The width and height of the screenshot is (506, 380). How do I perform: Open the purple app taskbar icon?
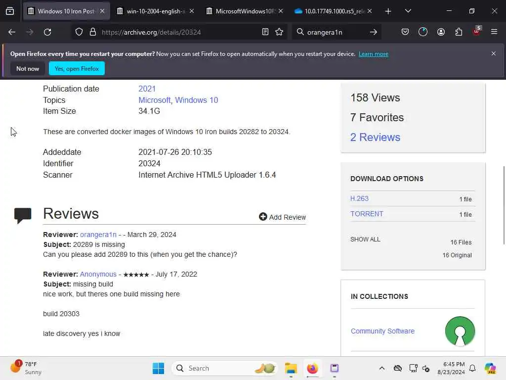(335, 368)
